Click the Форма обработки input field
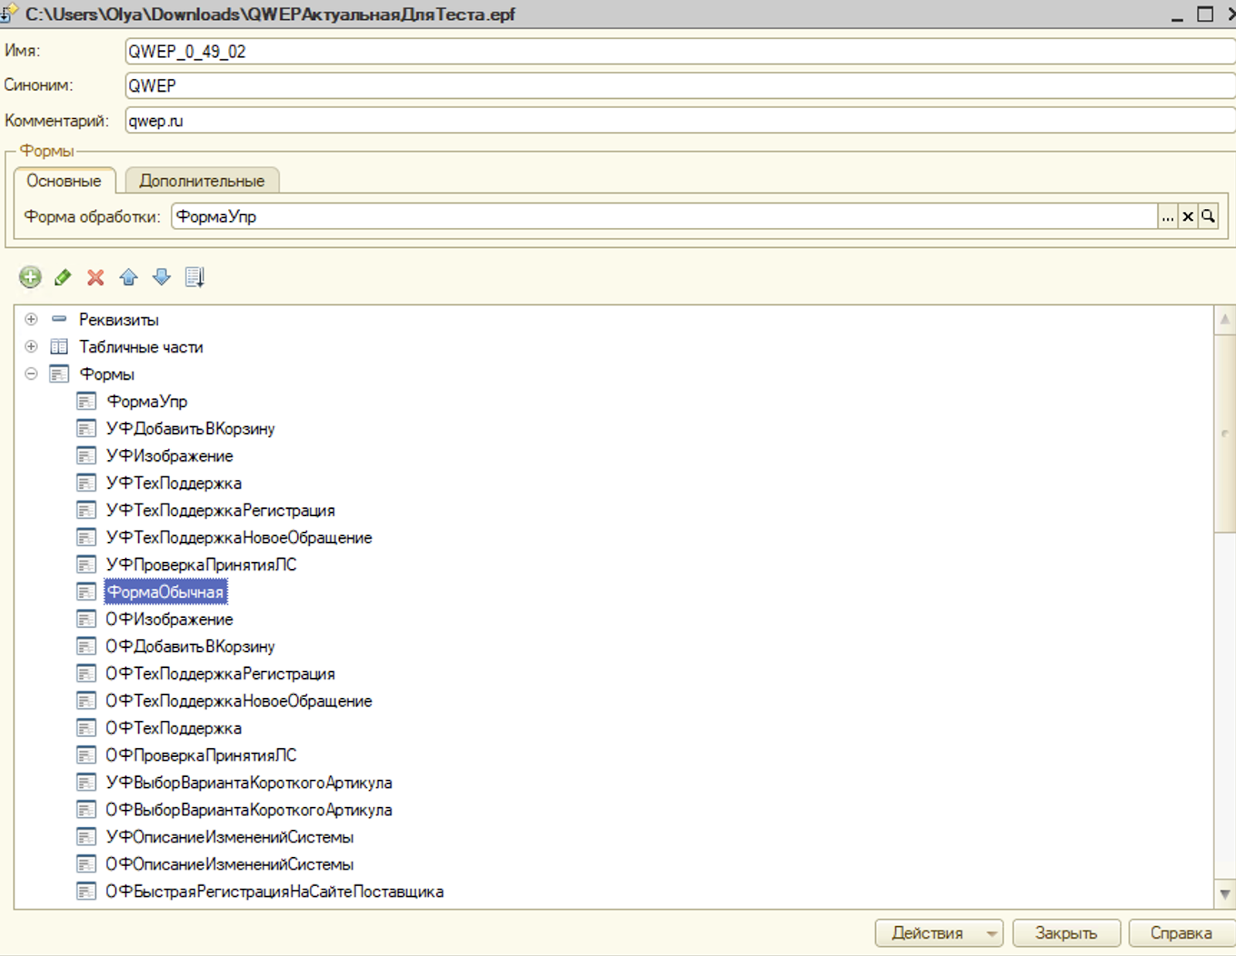The width and height of the screenshot is (1236, 956). click(x=664, y=217)
